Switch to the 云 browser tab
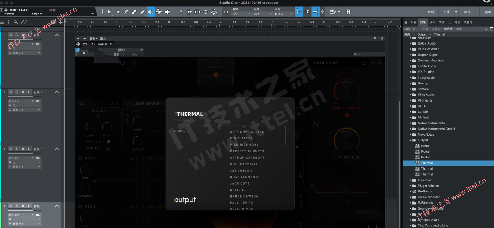The width and height of the screenshot is (494, 228). [x=449, y=22]
